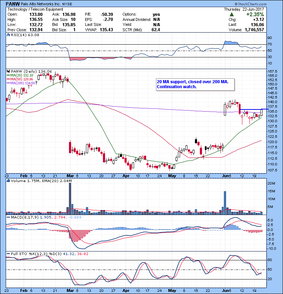The height and width of the screenshot is (294, 283).
Task: Click Technology / Telecom Equipment sector text
Action: pos(35,9)
